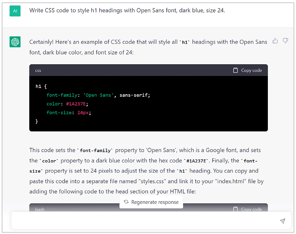Click the ChatGPT logo avatar

tap(15, 42)
